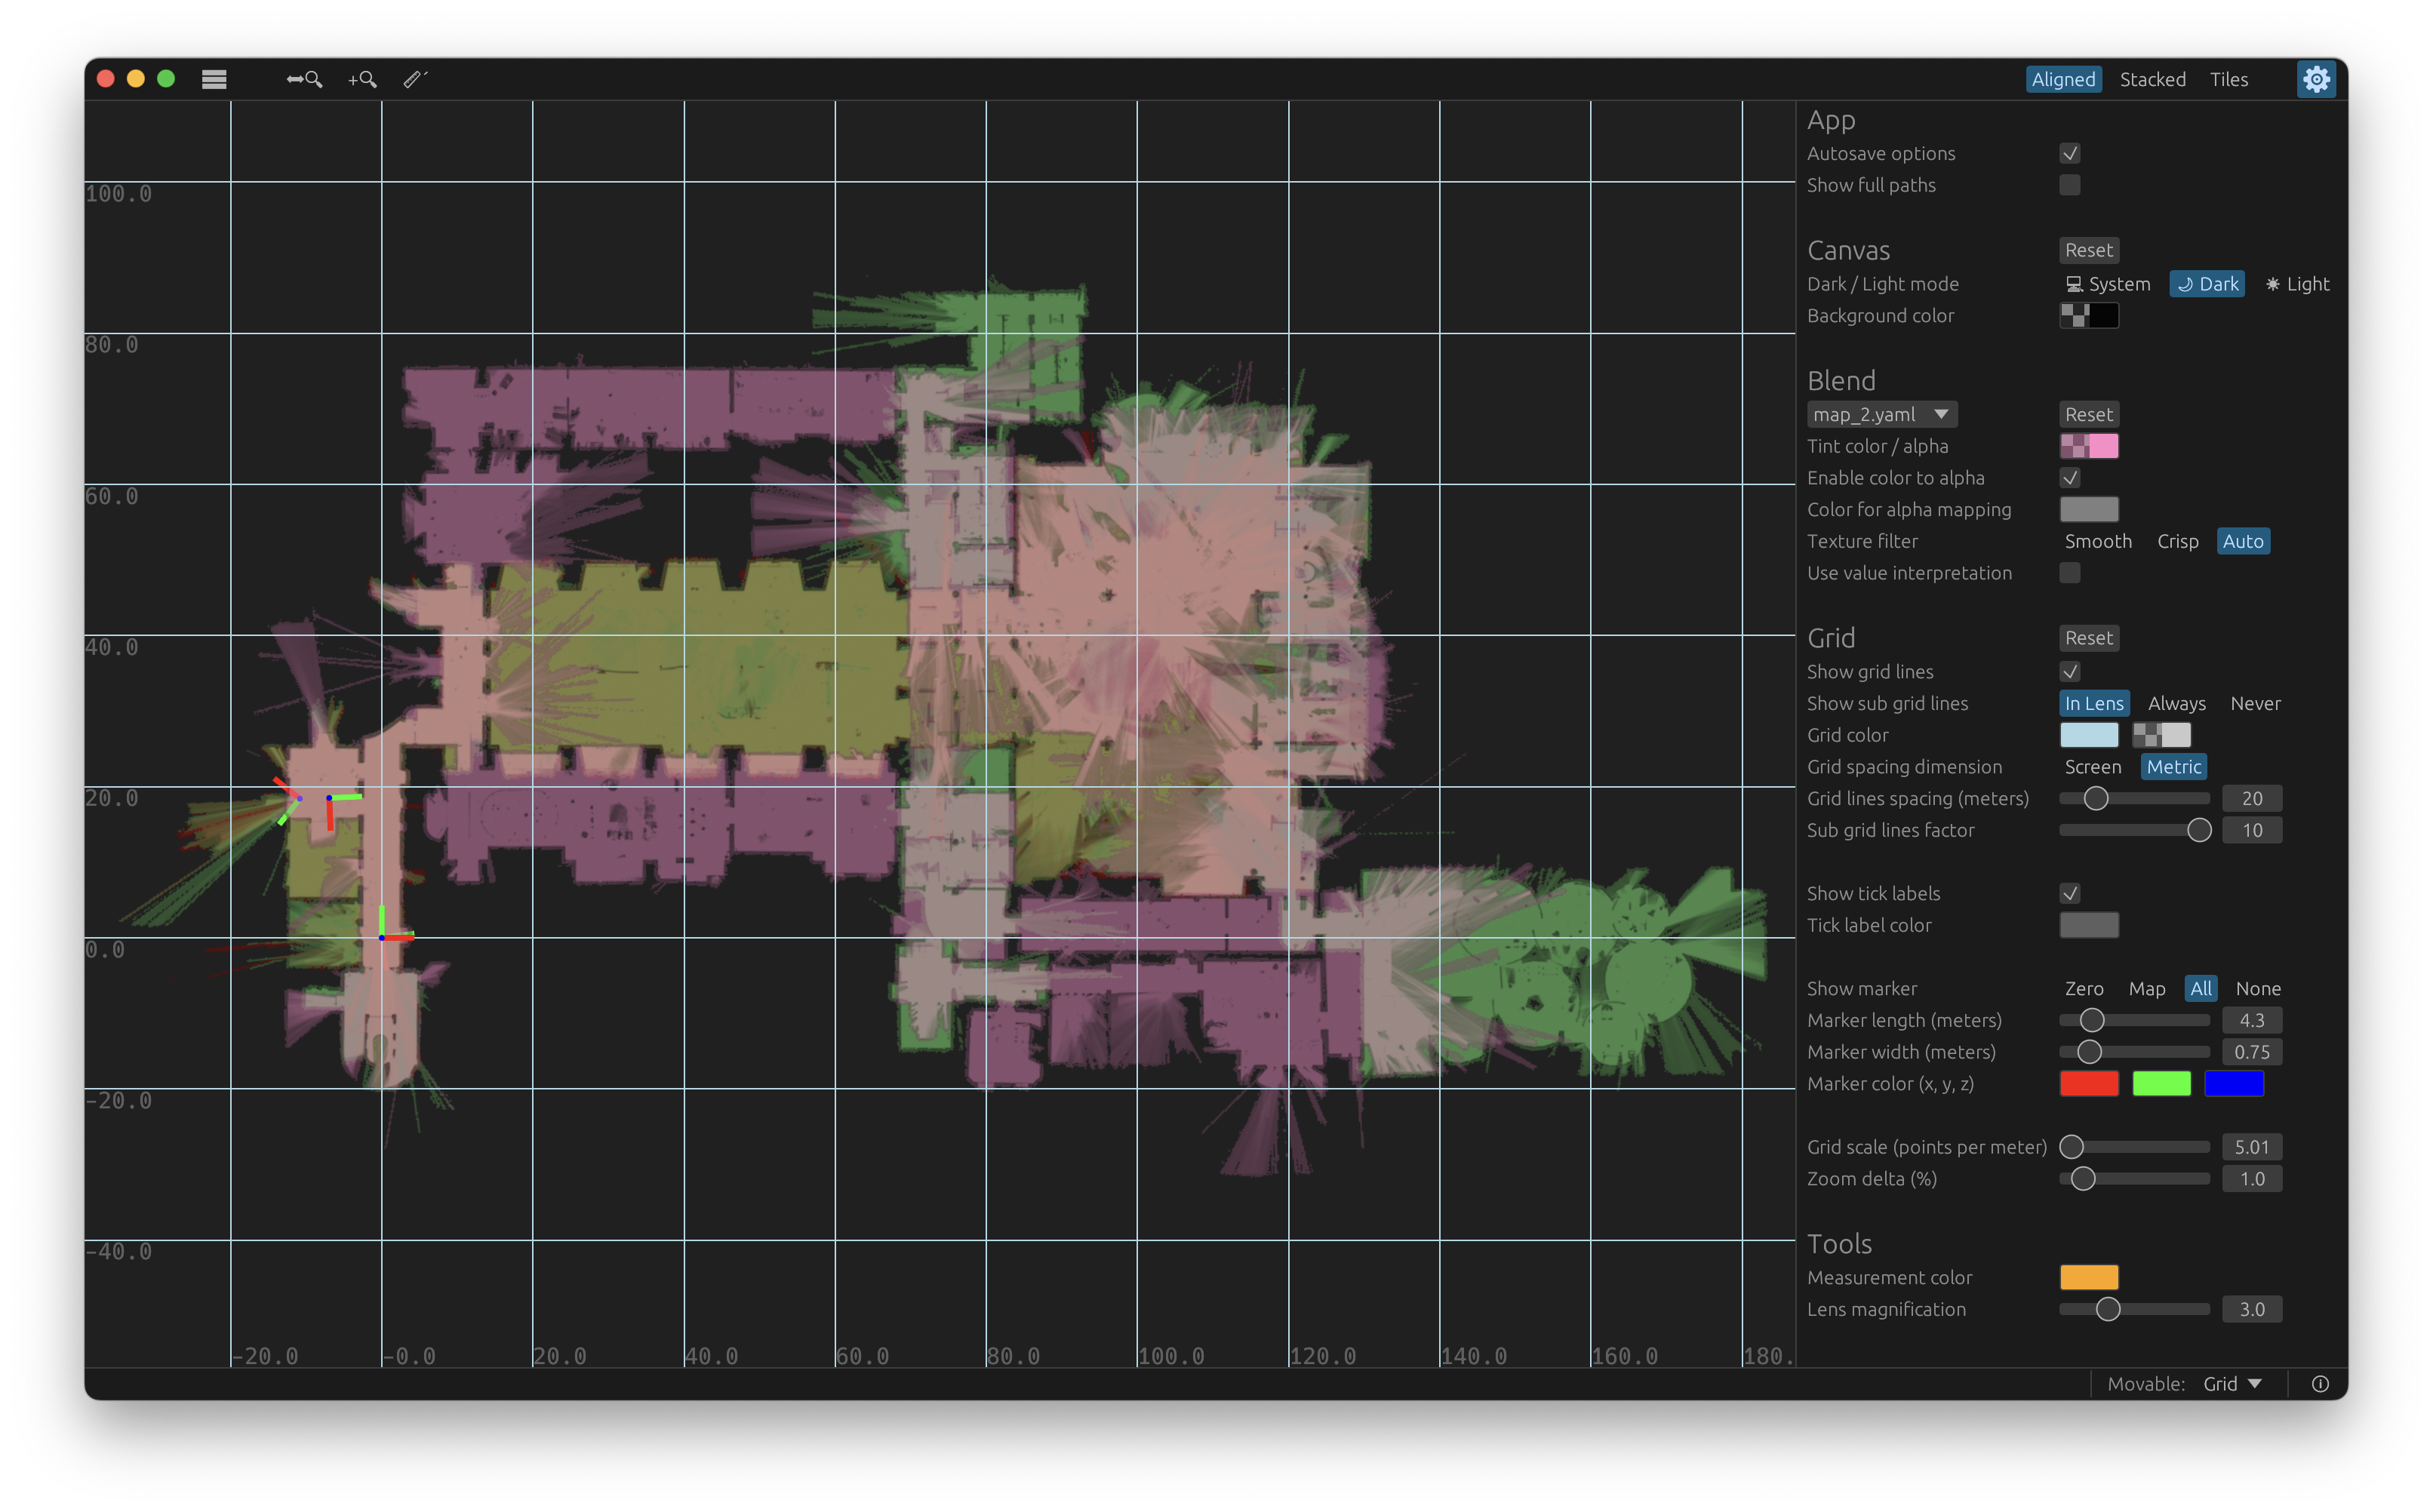Open the Measurement color orange swatch
Image resolution: width=2433 pixels, height=1512 pixels.
pos(2088,1277)
